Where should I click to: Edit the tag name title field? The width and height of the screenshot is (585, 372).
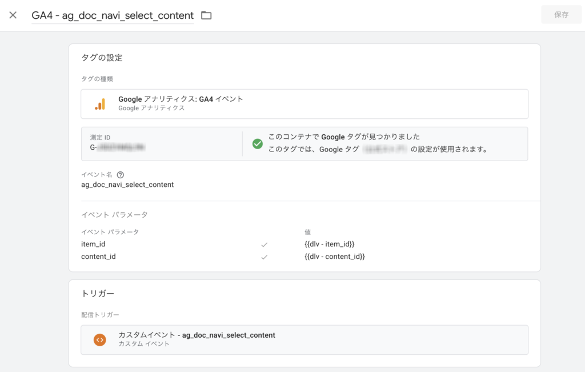113,15
